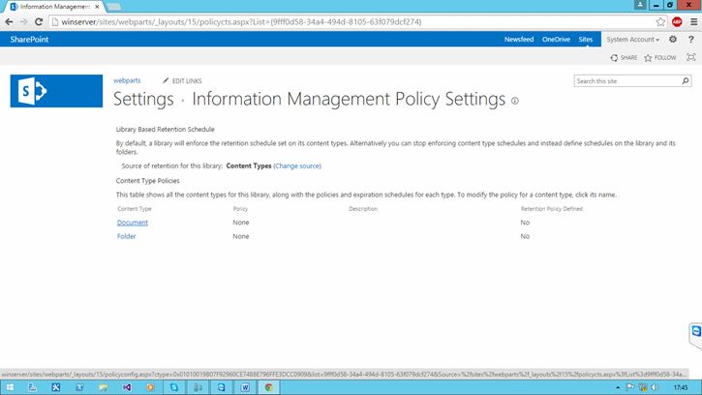Screen dimensions: 702x395
Task: Open Visual Studio from the taskbar
Action: [127, 387]
